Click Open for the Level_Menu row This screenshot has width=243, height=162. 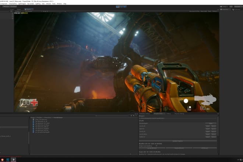(x=208, y=134)
